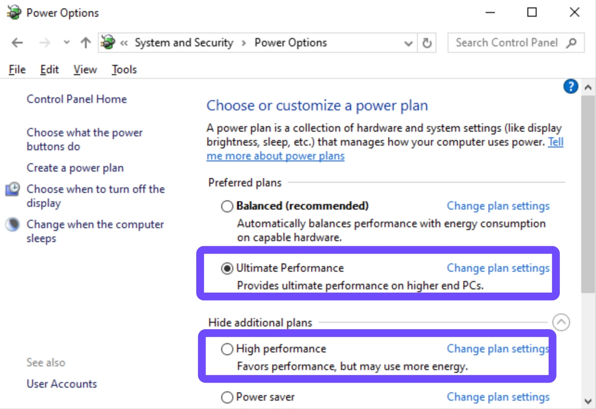Click the back navigation arrow
Image resolution: width=596 pixels, height=409 pixels.
[x=17, y=43]
